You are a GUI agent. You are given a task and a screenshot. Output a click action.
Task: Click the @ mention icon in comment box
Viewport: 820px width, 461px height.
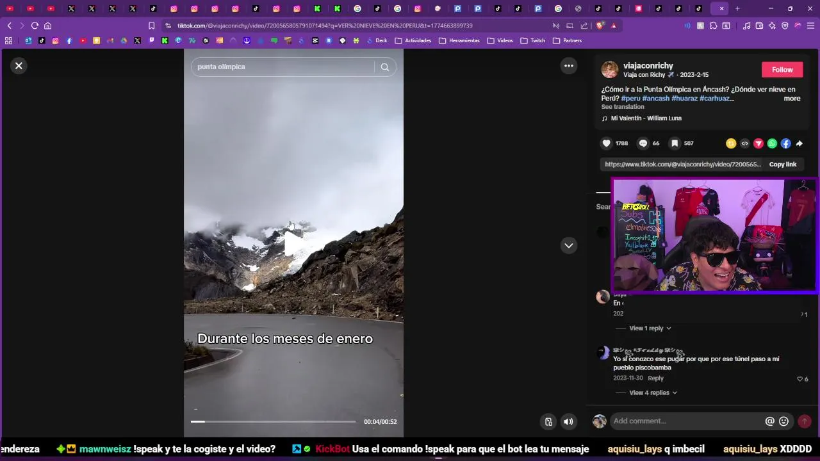(770, 421)
